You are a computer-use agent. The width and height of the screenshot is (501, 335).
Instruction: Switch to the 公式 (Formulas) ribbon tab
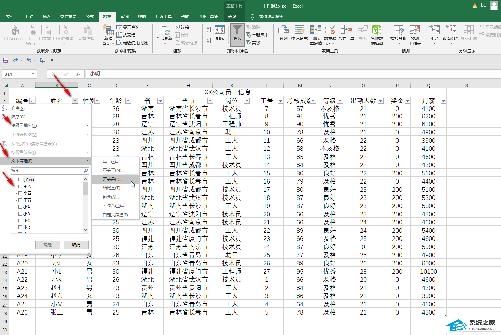pyautogui.click(x=90, y=17)
